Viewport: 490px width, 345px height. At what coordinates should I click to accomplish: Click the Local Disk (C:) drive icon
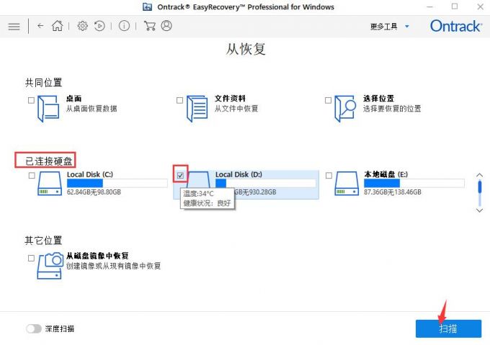tap(50, 184)
